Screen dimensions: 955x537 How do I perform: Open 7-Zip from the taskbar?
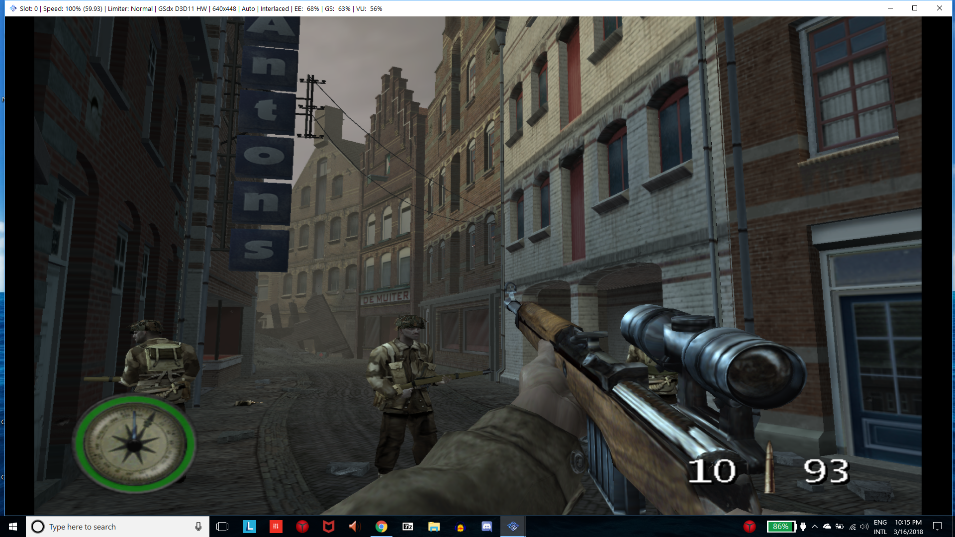407,527
